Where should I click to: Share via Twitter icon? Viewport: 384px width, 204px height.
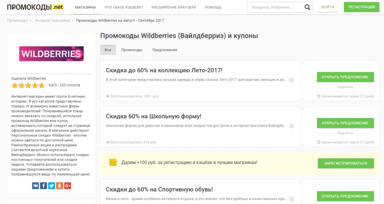[52, 186]
